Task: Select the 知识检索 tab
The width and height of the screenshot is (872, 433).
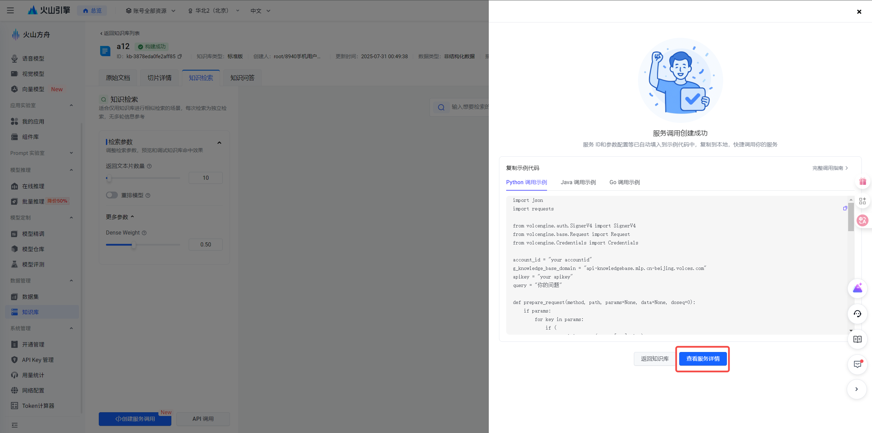Action: point(201,78)
